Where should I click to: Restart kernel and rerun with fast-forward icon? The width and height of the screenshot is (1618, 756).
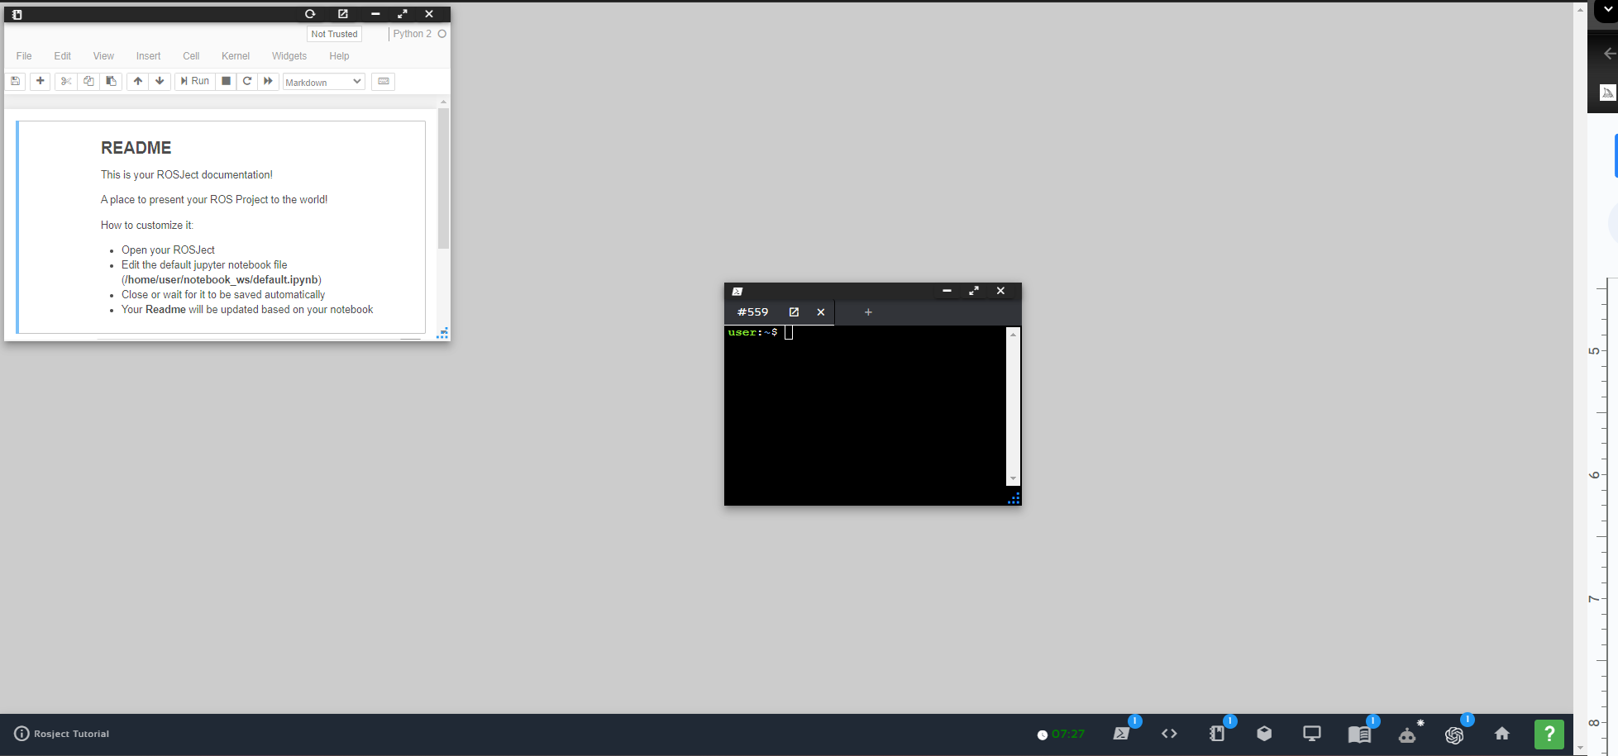click(x=268, y=81)
